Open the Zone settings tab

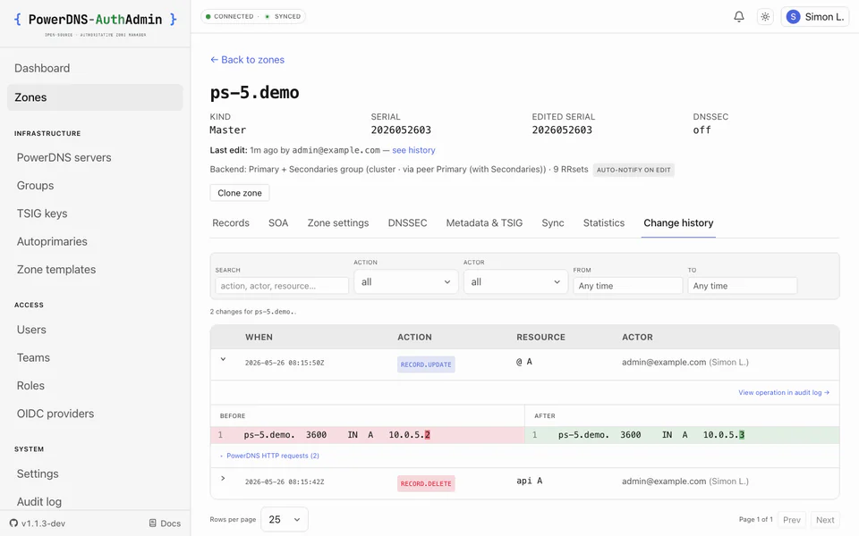pos(338,223)
